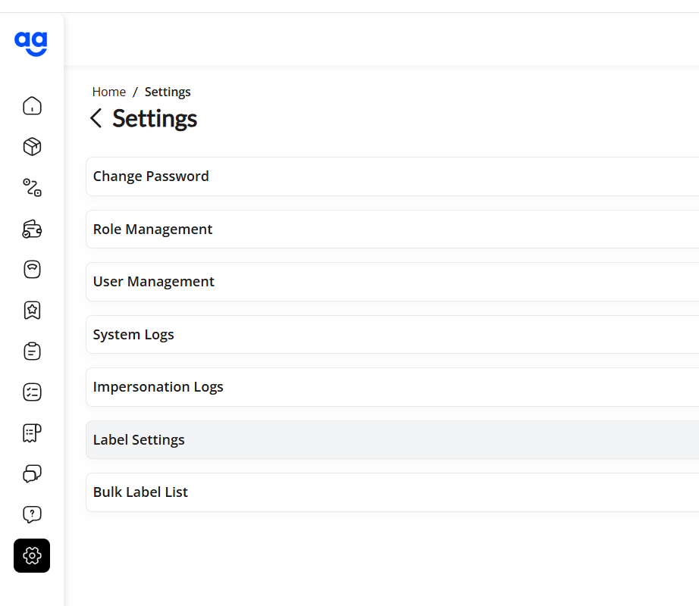Viewport: 699px width, 606px height.
Task: Open the wallet payments icon in sidebar
Action: [x=32, y=229]
